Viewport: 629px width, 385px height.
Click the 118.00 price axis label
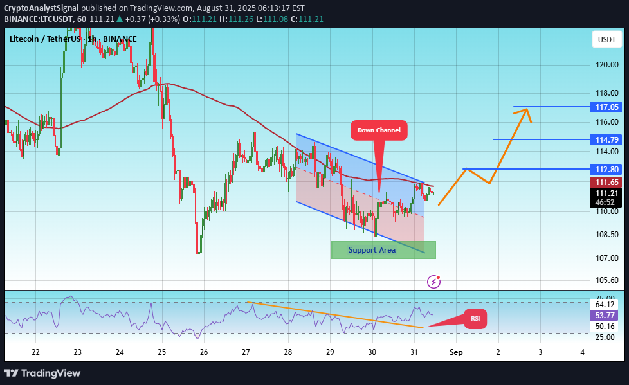pos(607,93)
